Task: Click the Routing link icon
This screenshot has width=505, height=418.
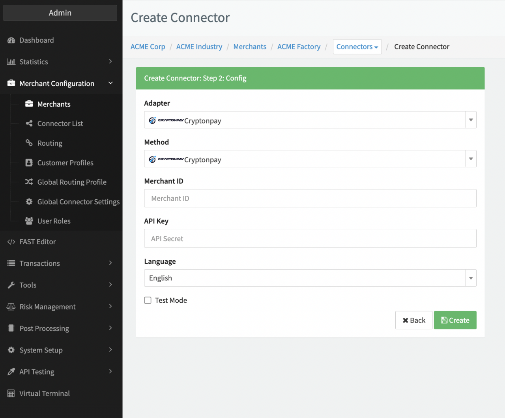Action: [x=29, y=143]
